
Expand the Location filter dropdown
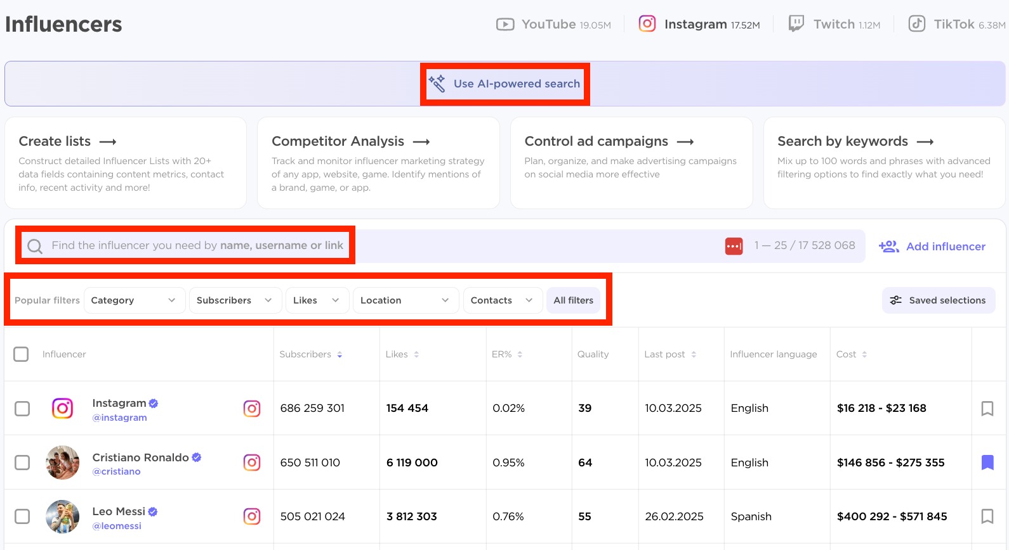coord(405,300)
